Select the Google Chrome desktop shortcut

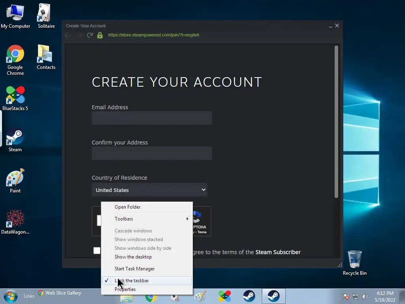(15, 60)
